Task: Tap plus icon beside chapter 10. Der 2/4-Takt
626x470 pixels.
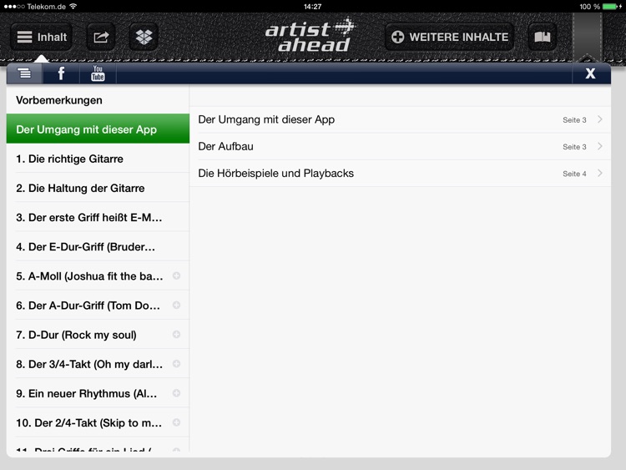Action: coord(176,422)
